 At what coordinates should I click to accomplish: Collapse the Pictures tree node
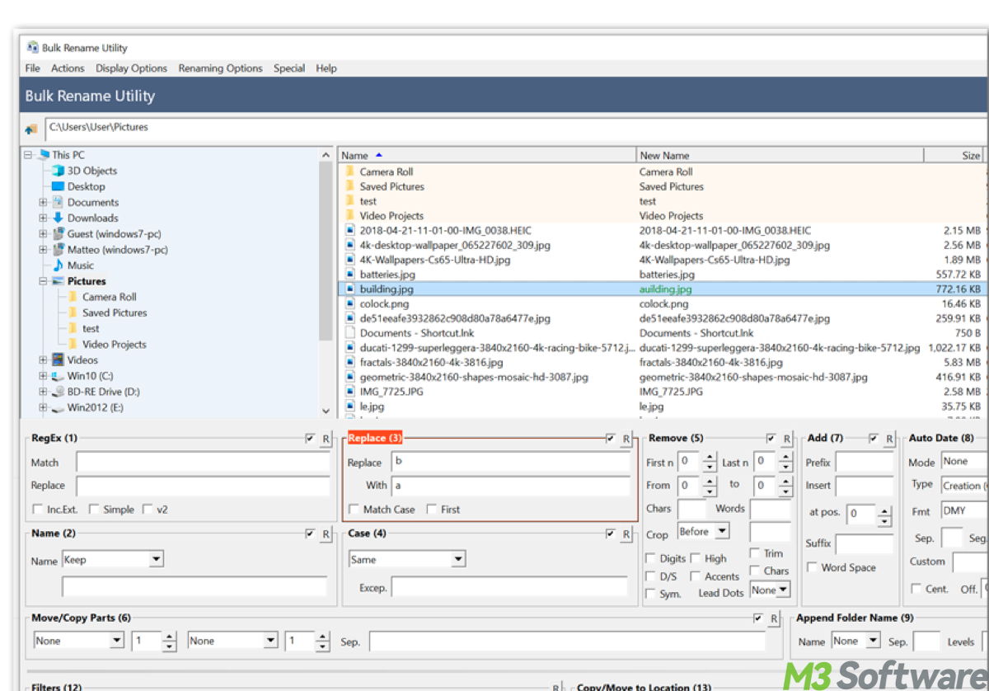[x=43, y=281]
